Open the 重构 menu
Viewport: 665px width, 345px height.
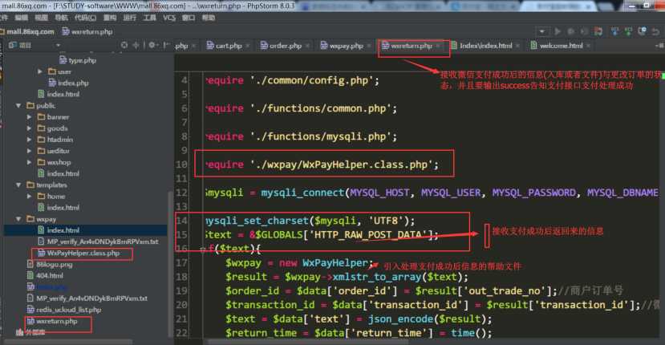point(110,18)
